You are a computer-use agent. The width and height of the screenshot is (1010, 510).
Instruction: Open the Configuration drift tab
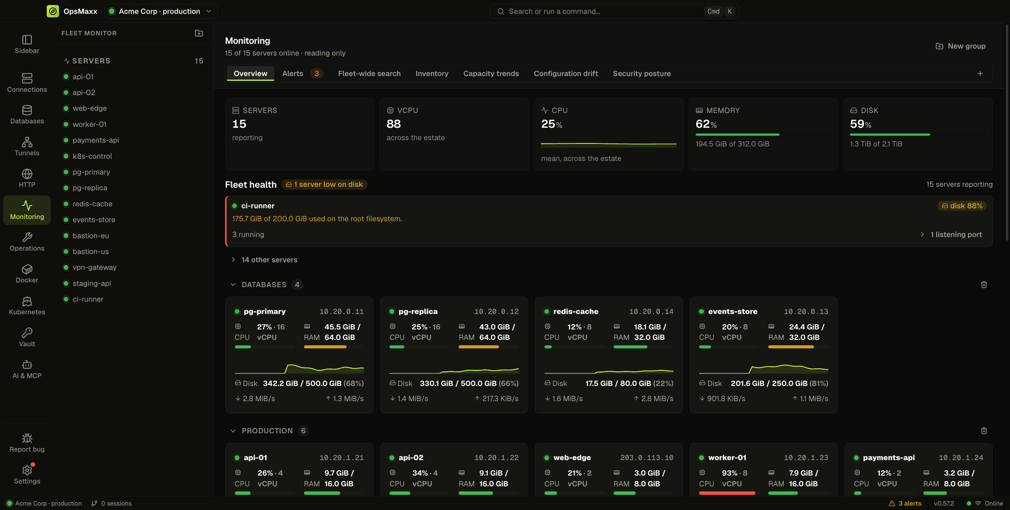click(566, 73)
